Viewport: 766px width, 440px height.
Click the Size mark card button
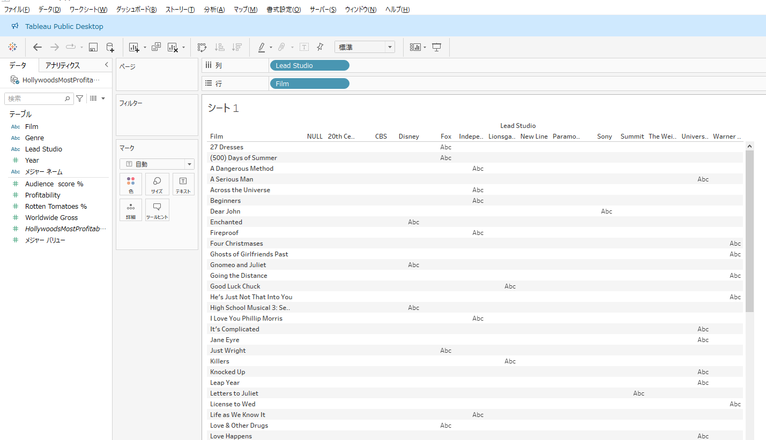pos(157,184)
